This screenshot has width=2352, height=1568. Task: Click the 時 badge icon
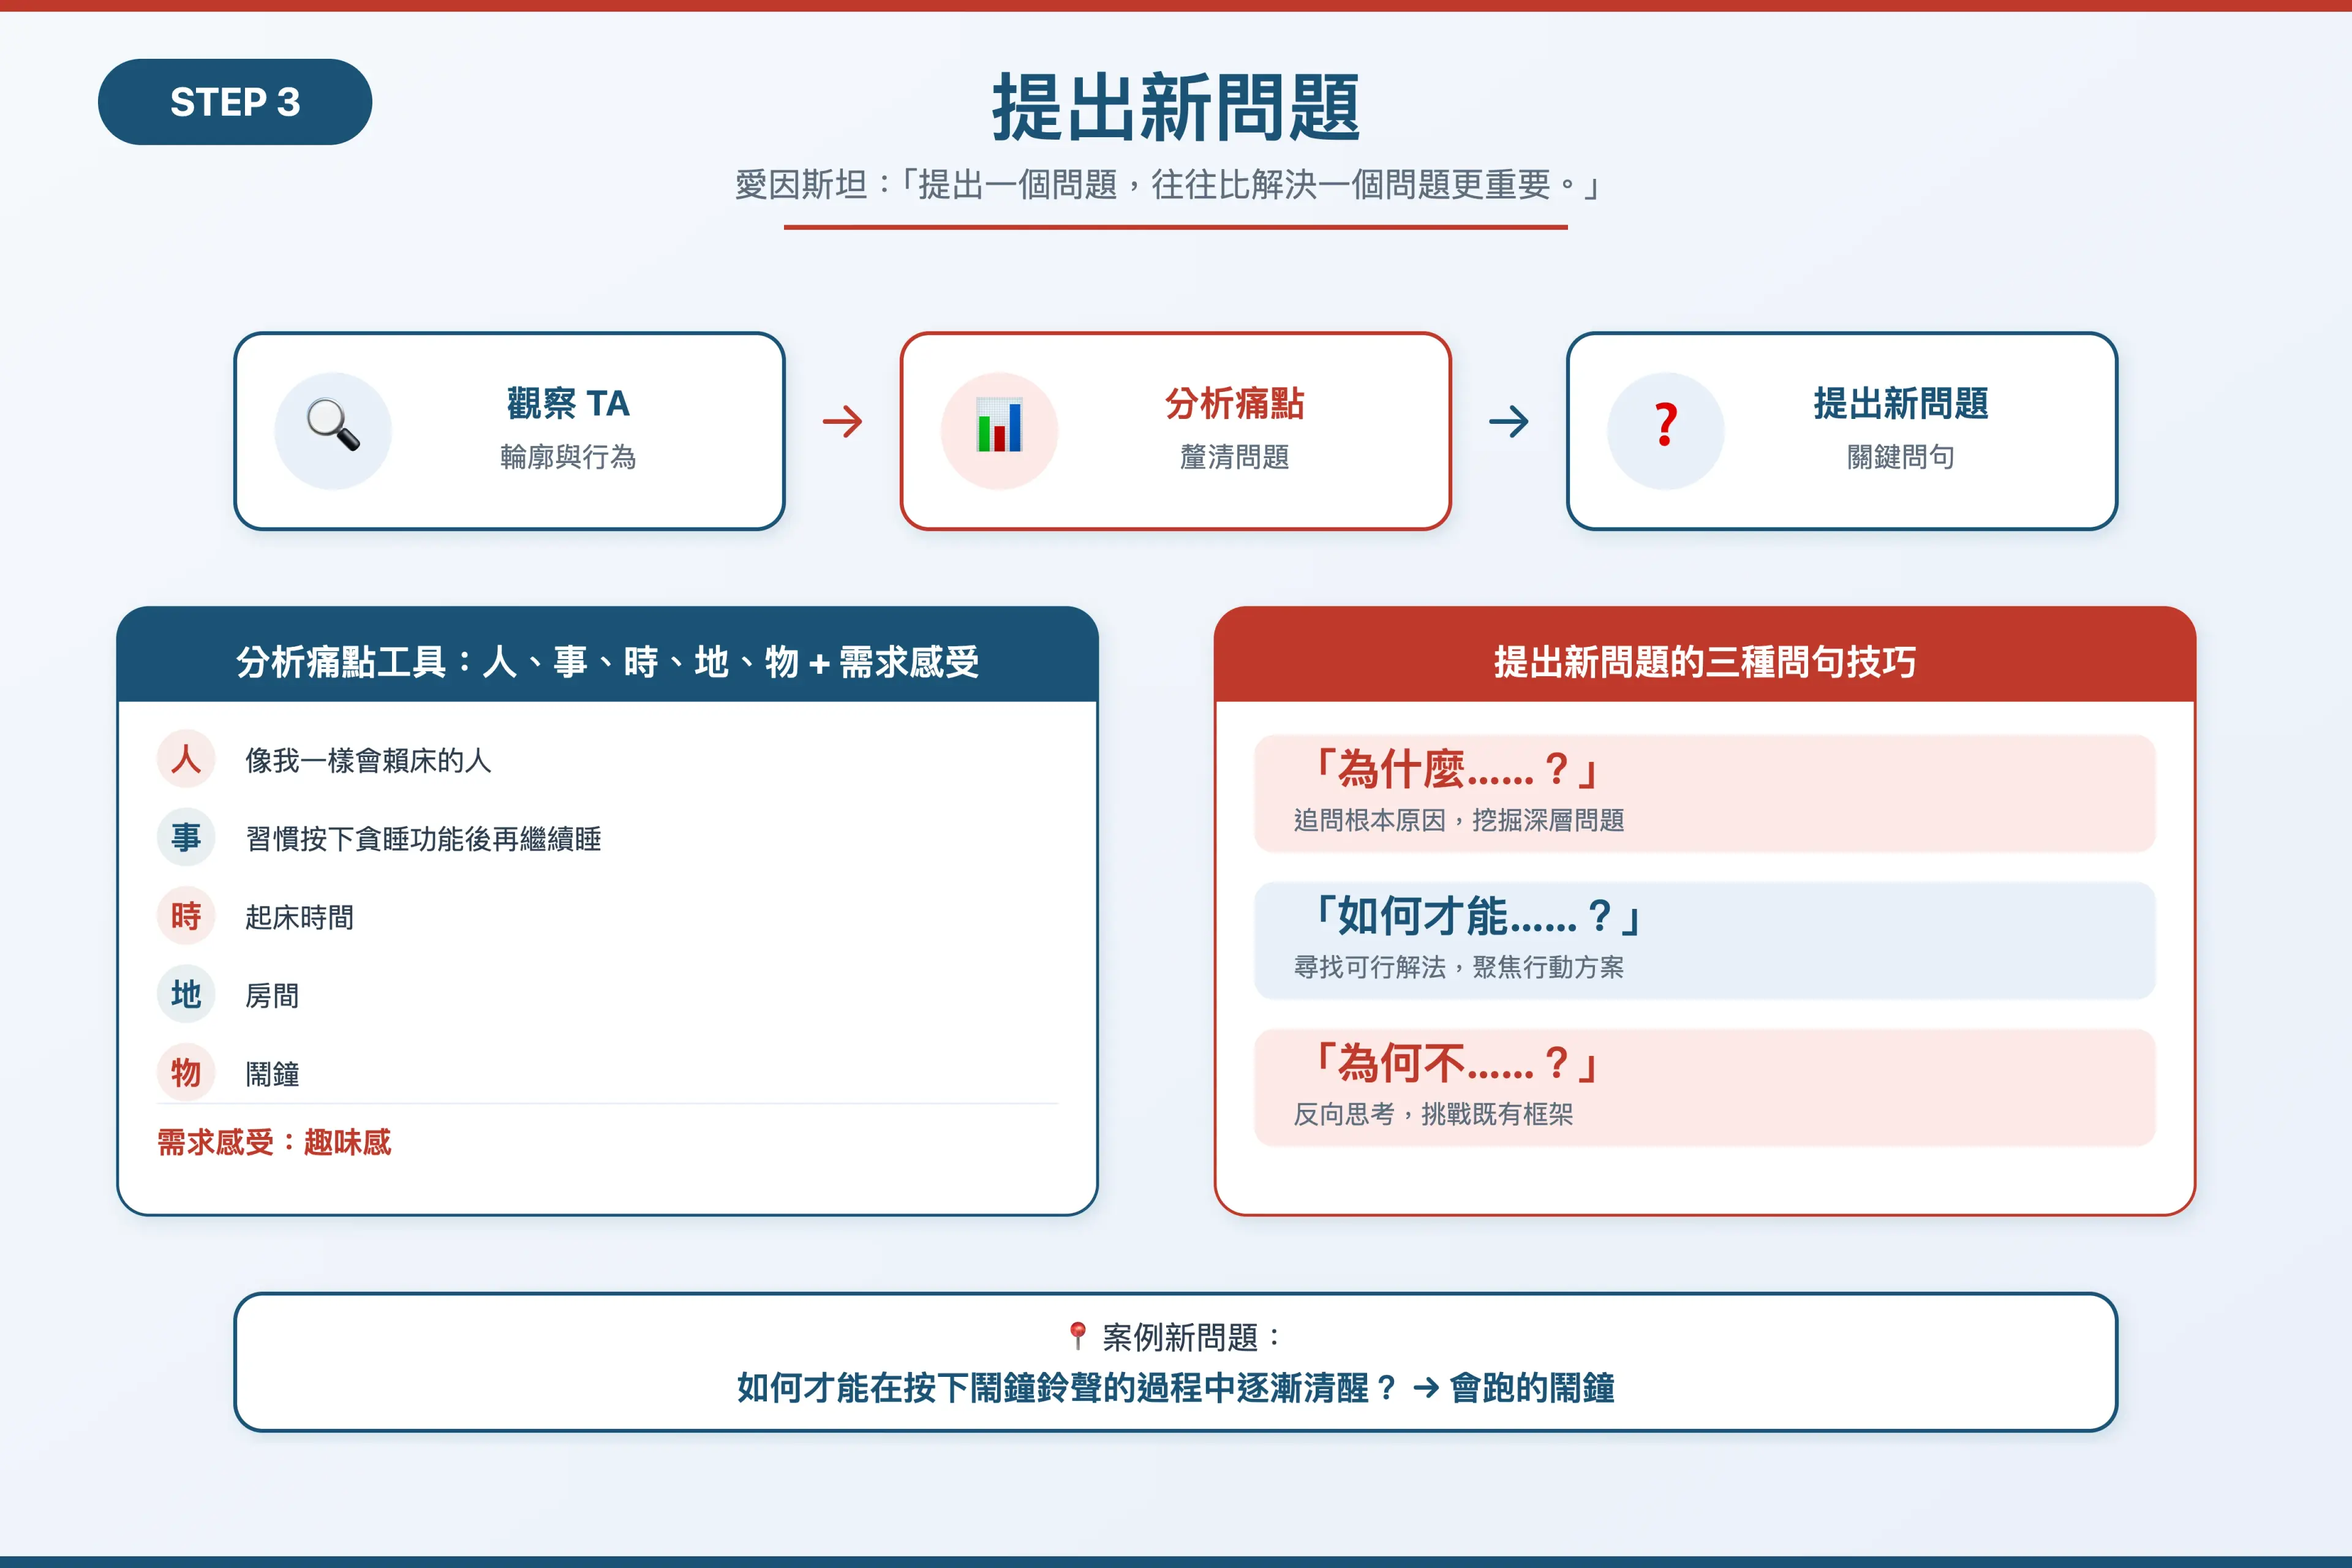click(185, 916)
